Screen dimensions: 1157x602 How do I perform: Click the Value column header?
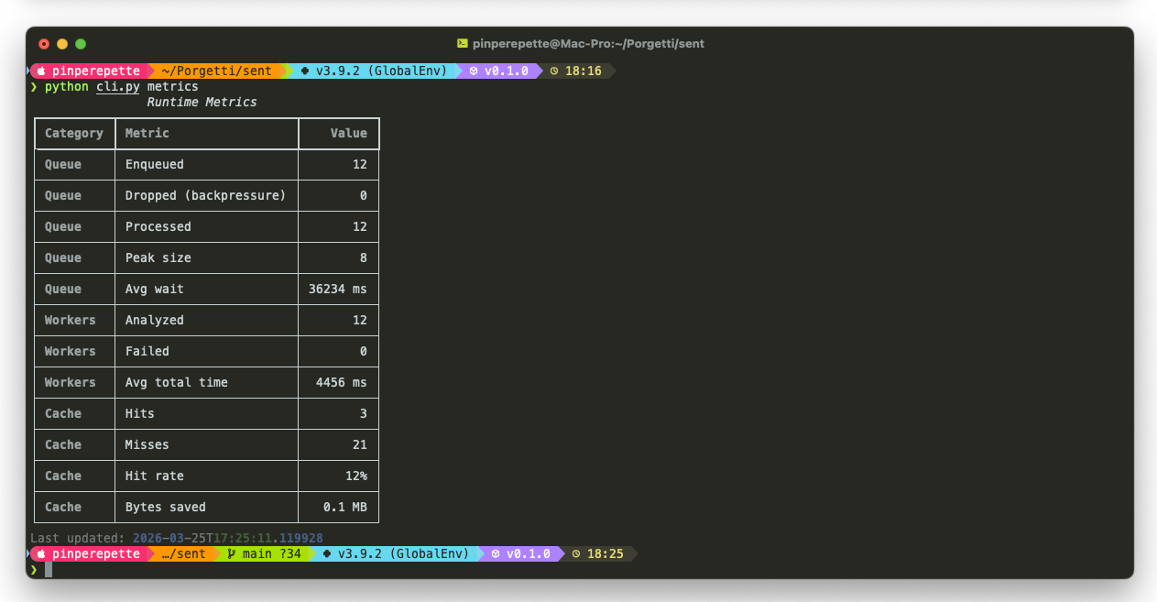click(349, 133)
